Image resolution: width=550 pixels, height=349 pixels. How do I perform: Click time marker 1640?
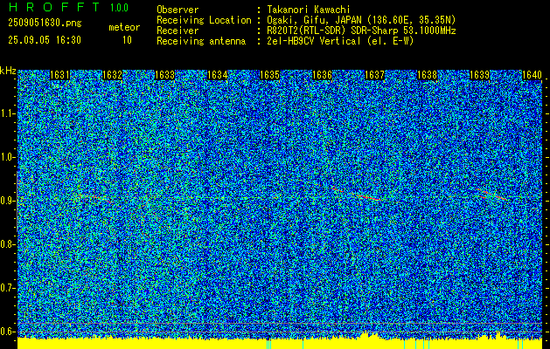(533, 75)
